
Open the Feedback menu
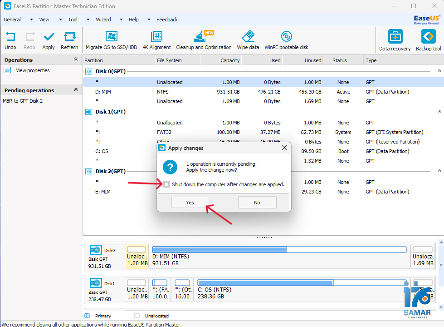click(166, 20)
